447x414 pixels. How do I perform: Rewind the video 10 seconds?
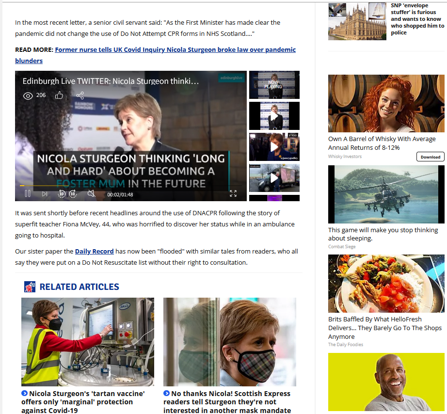(x=62, y=194)
